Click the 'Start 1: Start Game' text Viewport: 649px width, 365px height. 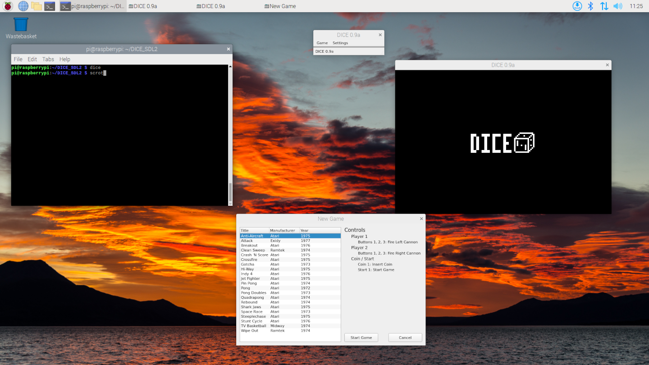coord(376,269)
